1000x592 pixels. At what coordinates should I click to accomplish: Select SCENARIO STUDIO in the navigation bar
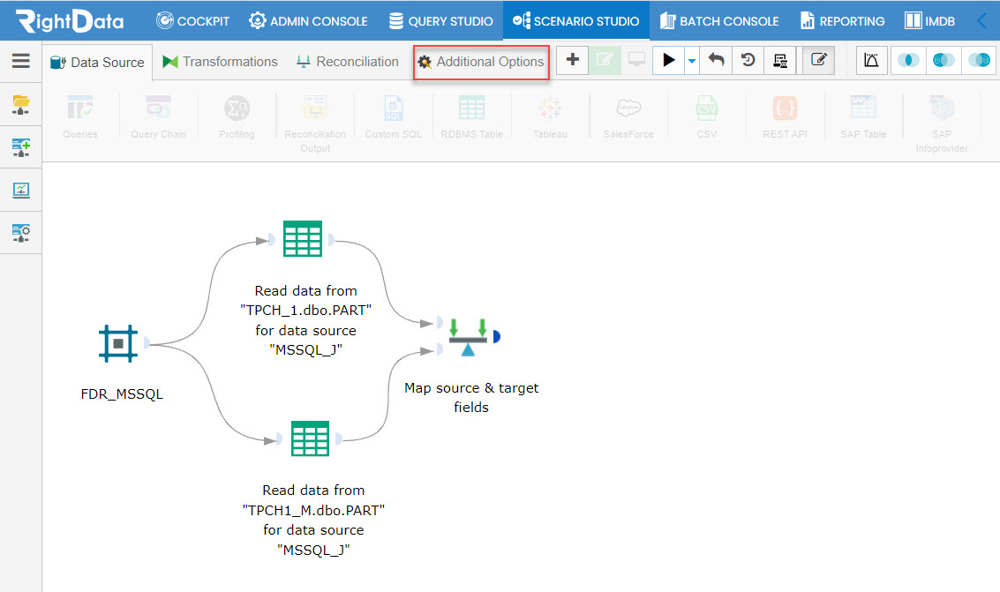click(575, 21)
